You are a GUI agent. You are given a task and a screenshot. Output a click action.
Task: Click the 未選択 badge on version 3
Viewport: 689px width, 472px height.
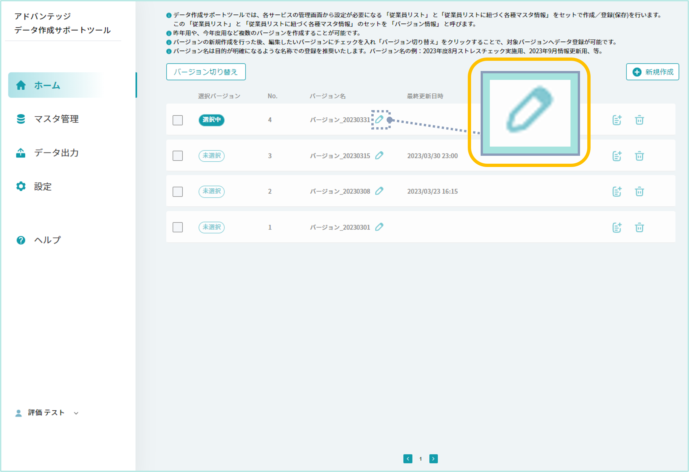pos(211,155)
